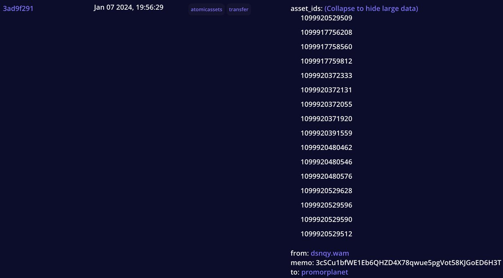Select asset id 1099920529590

click(327, 219)
